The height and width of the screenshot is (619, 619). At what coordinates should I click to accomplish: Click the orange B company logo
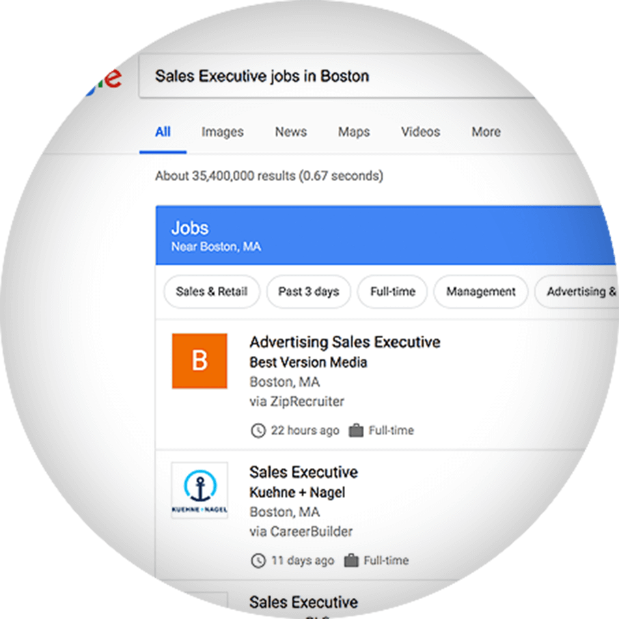[200, 361]
